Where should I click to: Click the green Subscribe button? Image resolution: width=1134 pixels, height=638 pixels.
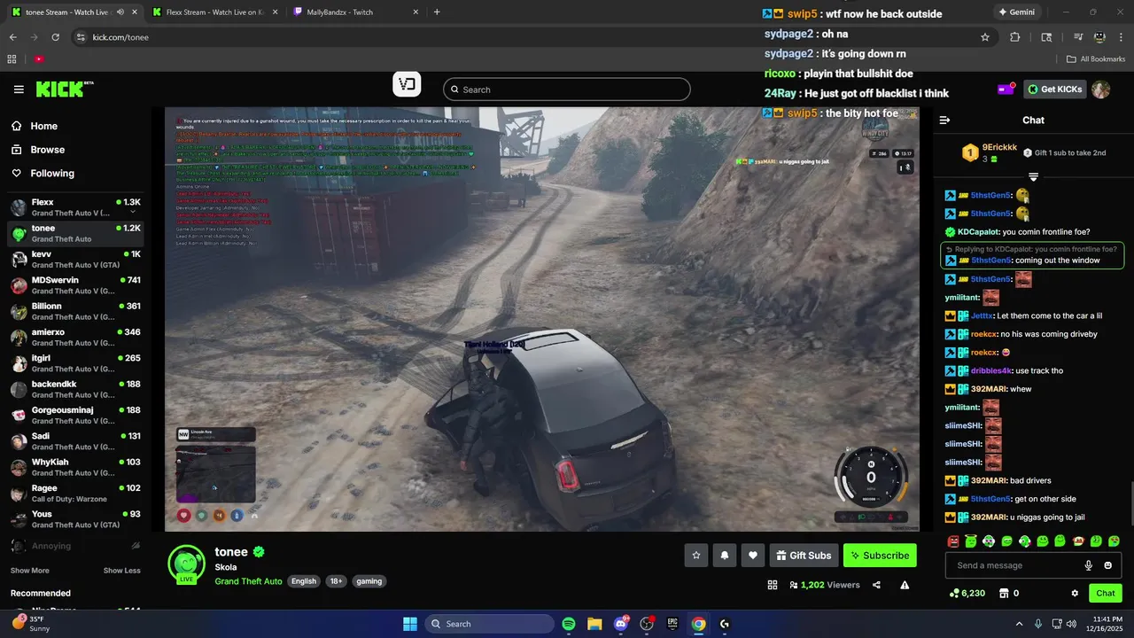880,556
